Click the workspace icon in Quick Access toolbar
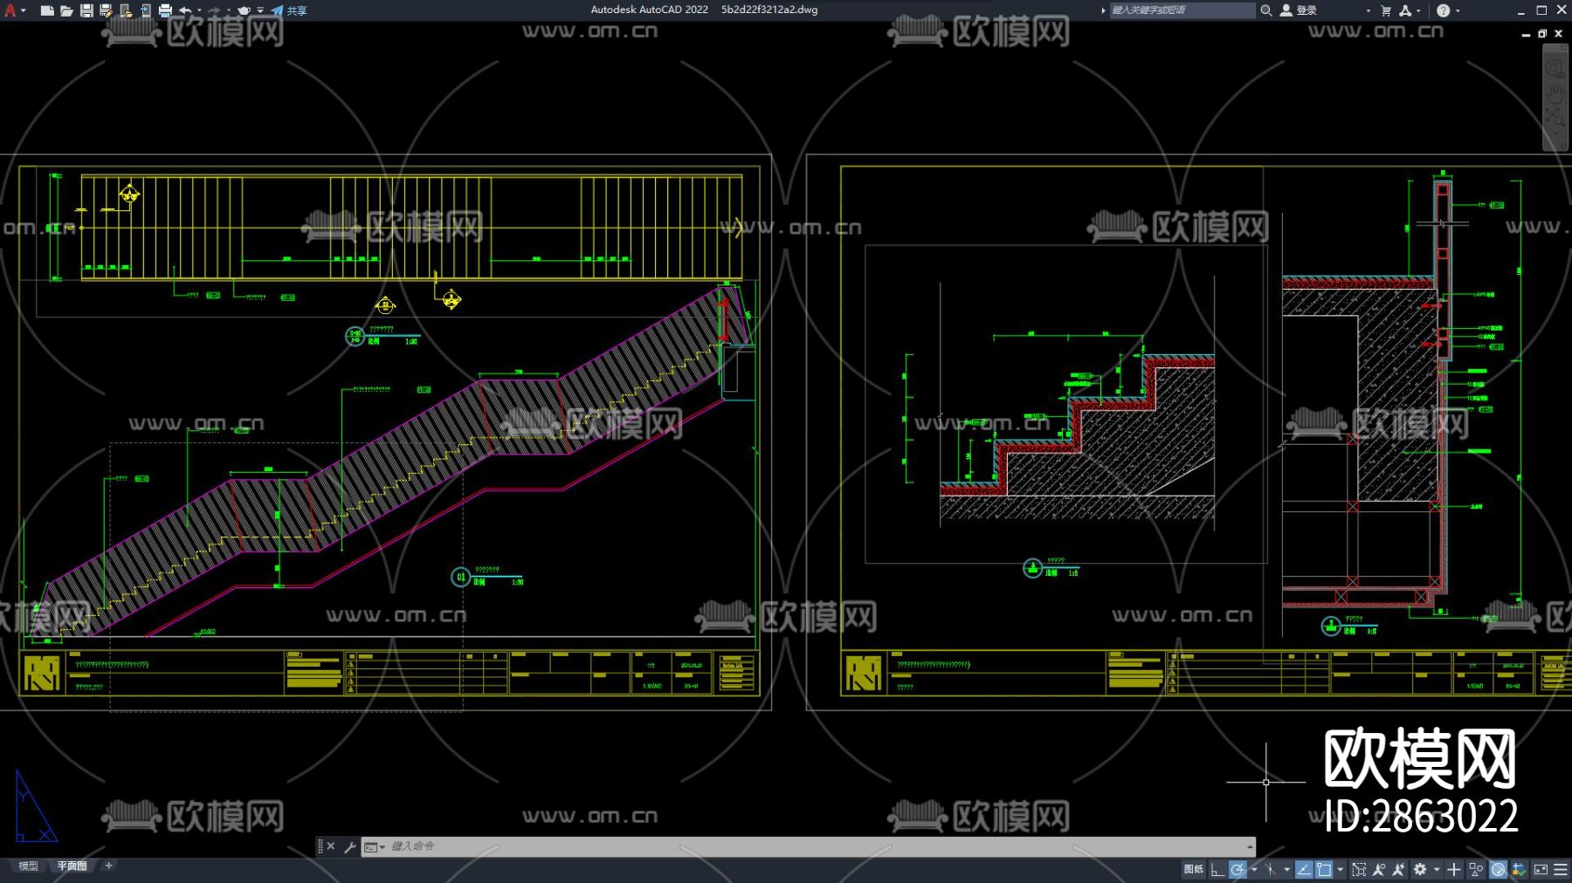The height and width of the screenshot is (883, 1572). coord(244,10)
